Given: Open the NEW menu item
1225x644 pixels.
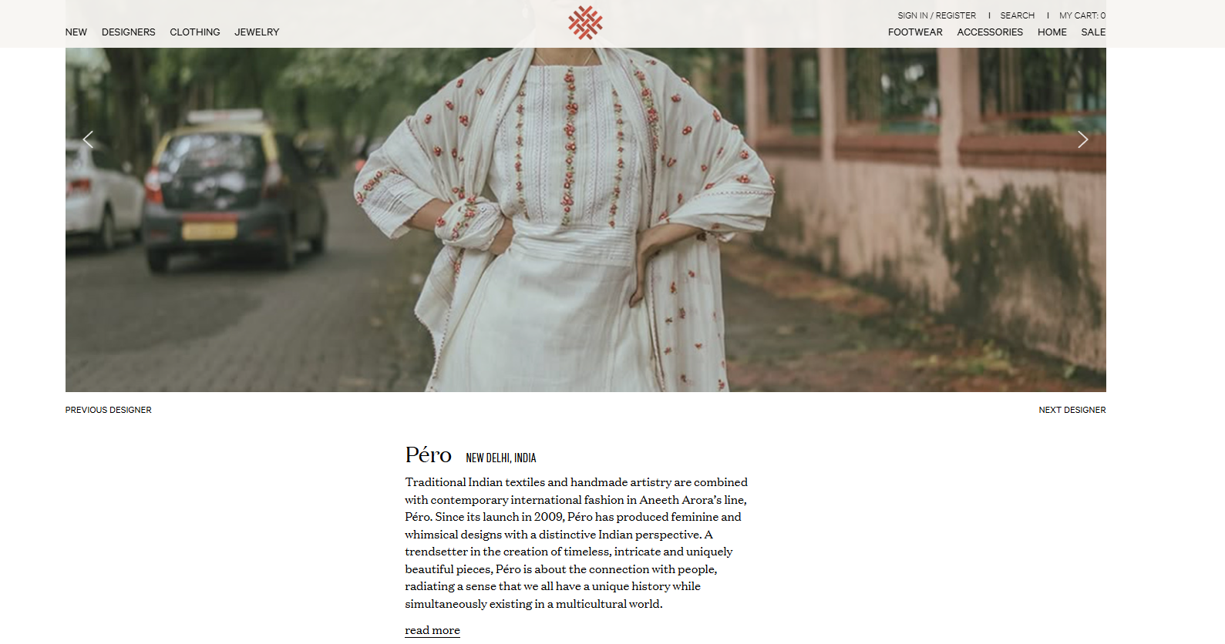Looking at the screenshot, I should (x=76, y=32).
